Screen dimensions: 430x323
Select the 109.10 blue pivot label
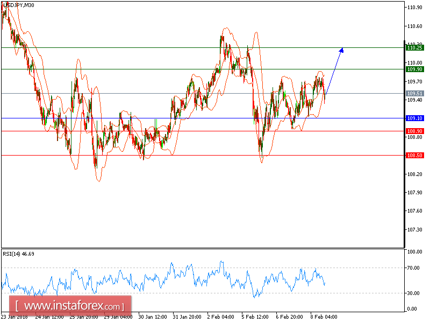pyautogui.click(x=414, y=118)
